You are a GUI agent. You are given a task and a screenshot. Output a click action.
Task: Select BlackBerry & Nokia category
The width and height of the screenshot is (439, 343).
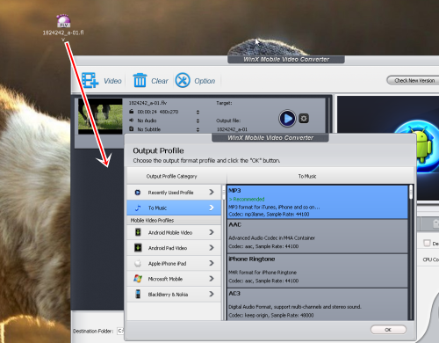click(x=174, y=295)
